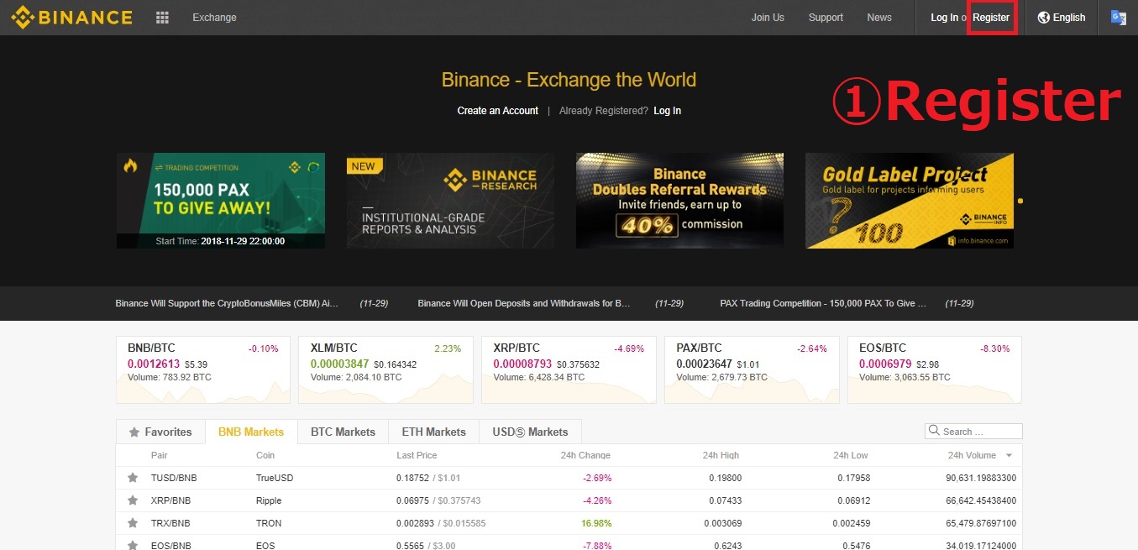Star the XRP/BNB pair as favorite
The width and height of the screenshot is (1138, 550).
pyautogui.click(x=133, y=500)
